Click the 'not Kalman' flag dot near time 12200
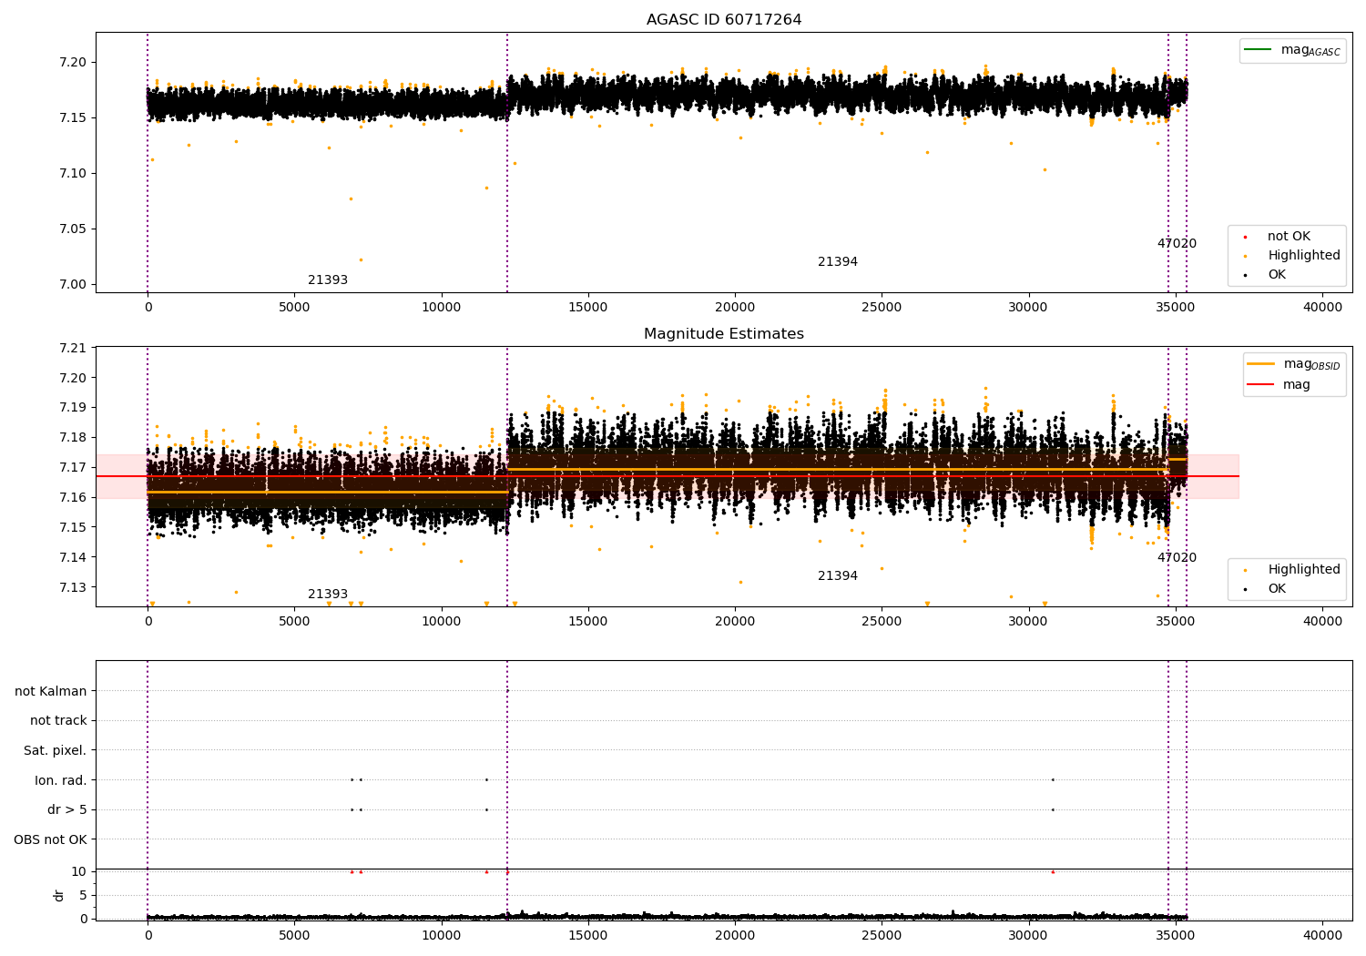Viewport: 1366px width, 956px height. click(x=507, y=691)
